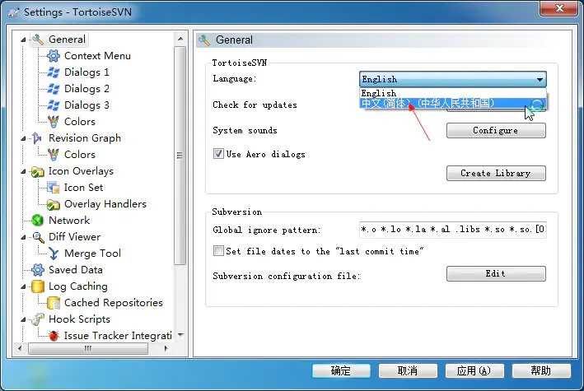Collapse the General tree node
584x391 pixels.
point(23,40)
